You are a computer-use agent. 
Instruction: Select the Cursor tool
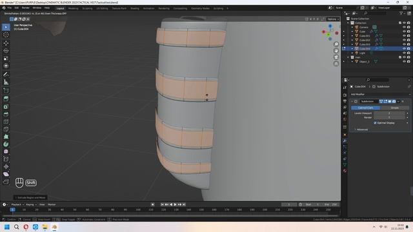click(x=6, y=35)
